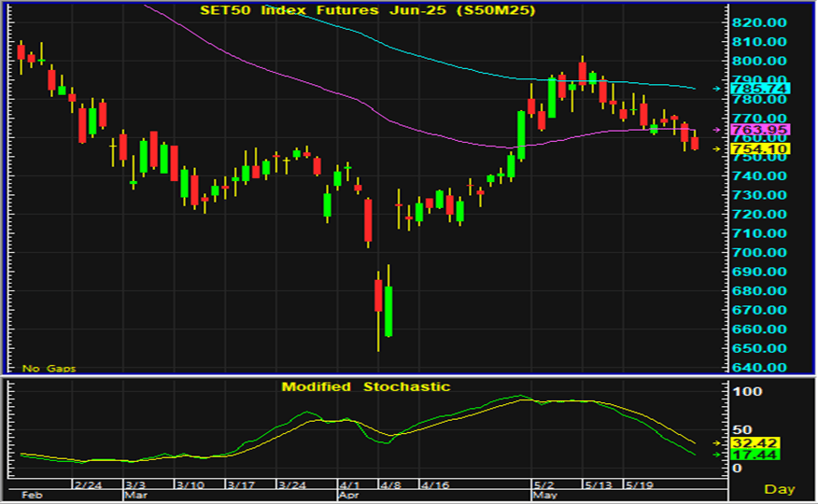Viewport: 818px width, 504px height.
Task: Click the cyan arrow beside 785.74
Action: click(717, 89)
